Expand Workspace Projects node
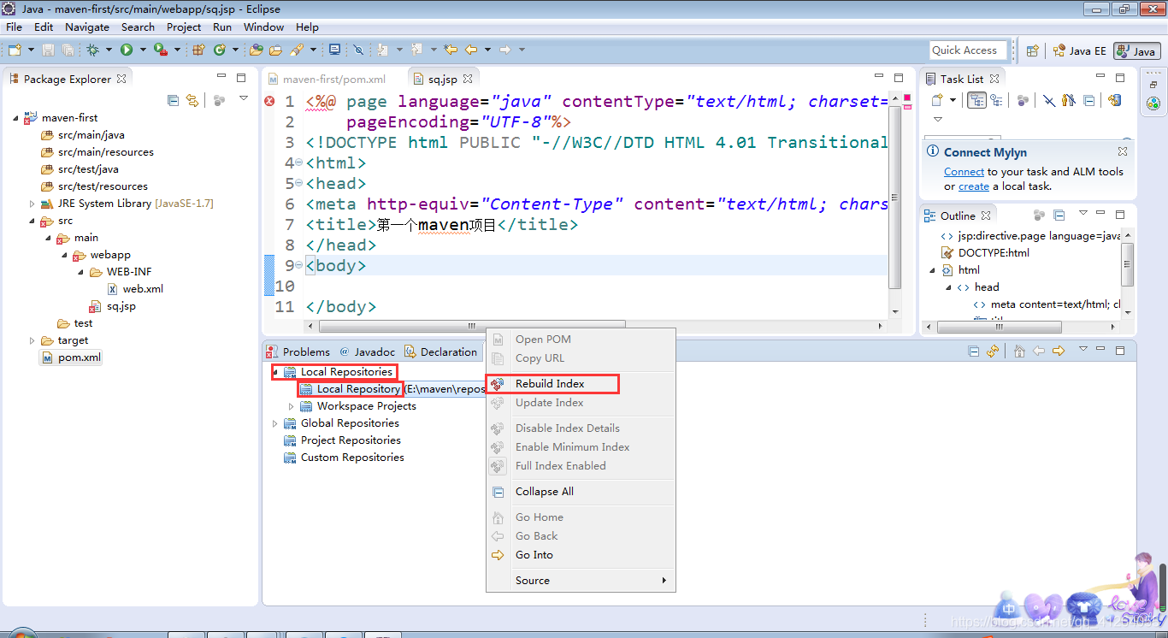The image size is (1168, 638). click(291, 406)
